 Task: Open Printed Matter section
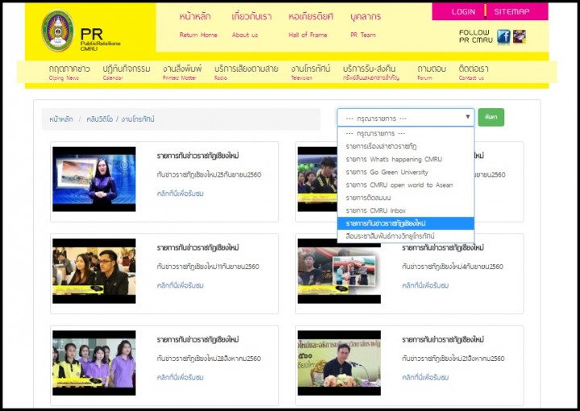182,73
